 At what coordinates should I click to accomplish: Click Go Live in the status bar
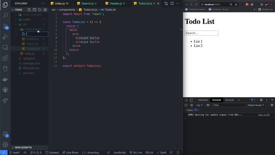pyautogui.click(x=136, y=152)
